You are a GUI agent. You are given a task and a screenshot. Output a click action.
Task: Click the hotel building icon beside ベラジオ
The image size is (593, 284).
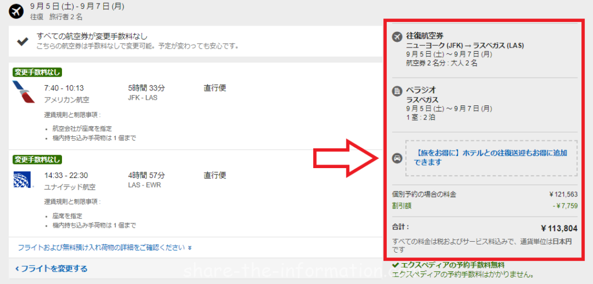[397, 91]
